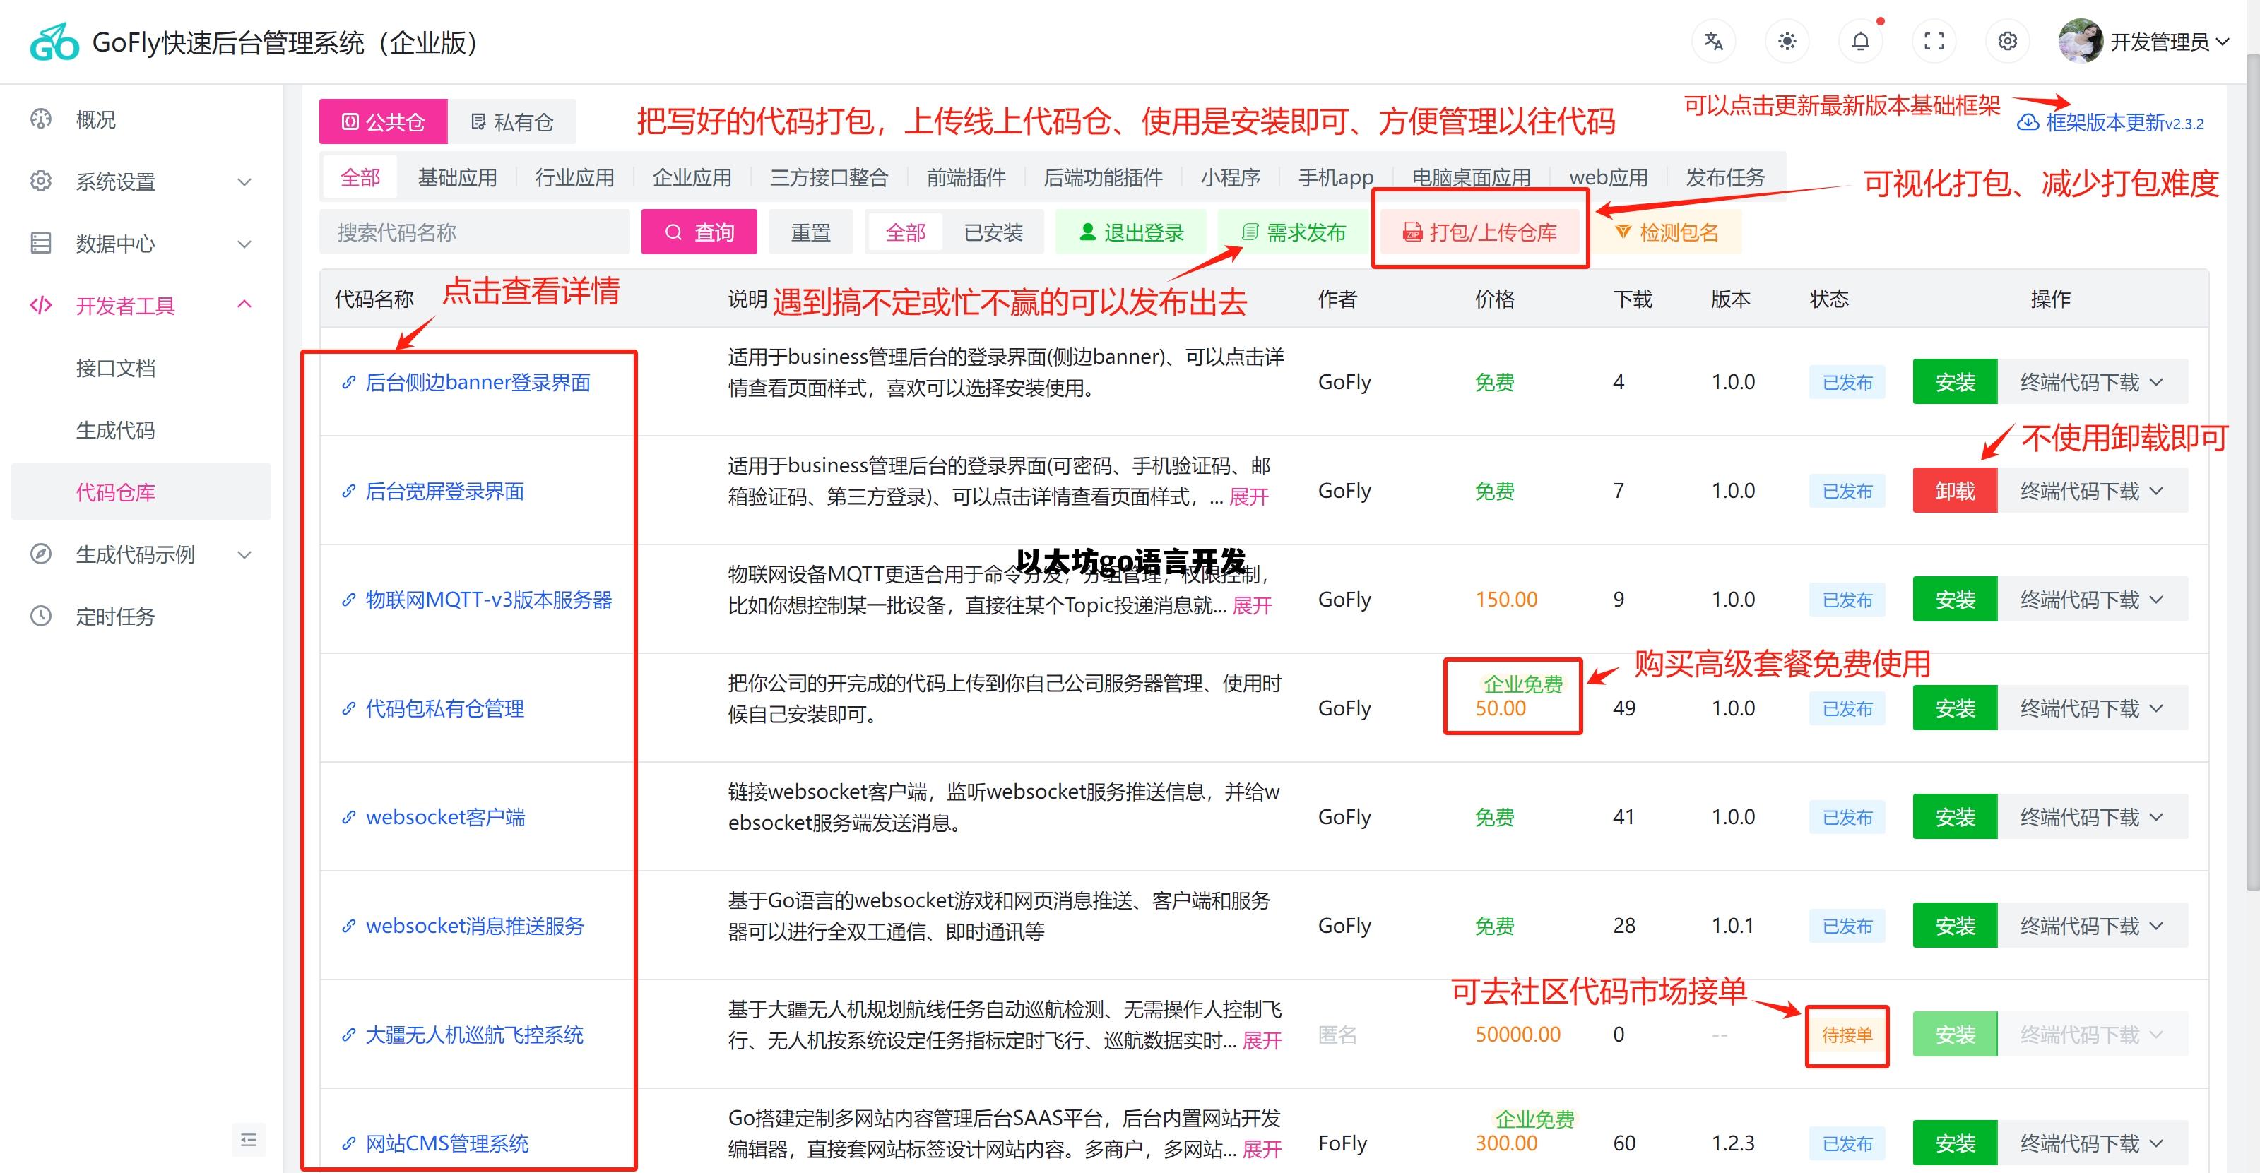Open the language translation icon
This screenshot has width=2260, height=1173.
pyautogui.click(x=1713, y=41)
